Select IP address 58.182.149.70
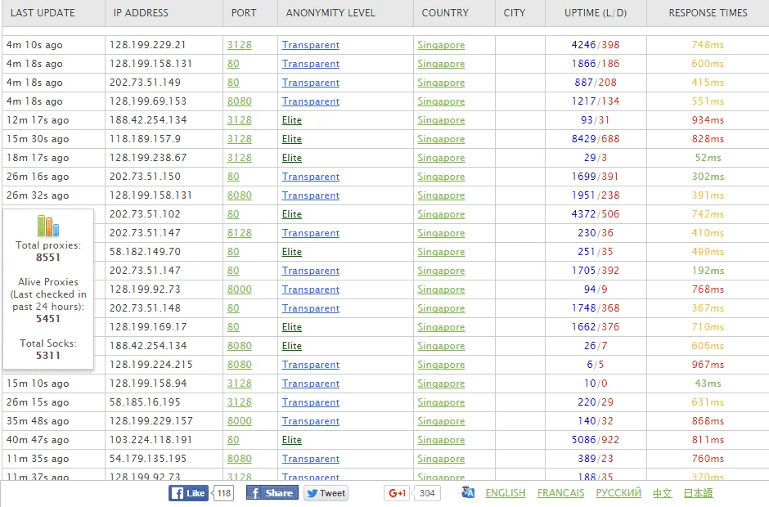The width and height of the screenshot is (769, 507). (145, 252)
